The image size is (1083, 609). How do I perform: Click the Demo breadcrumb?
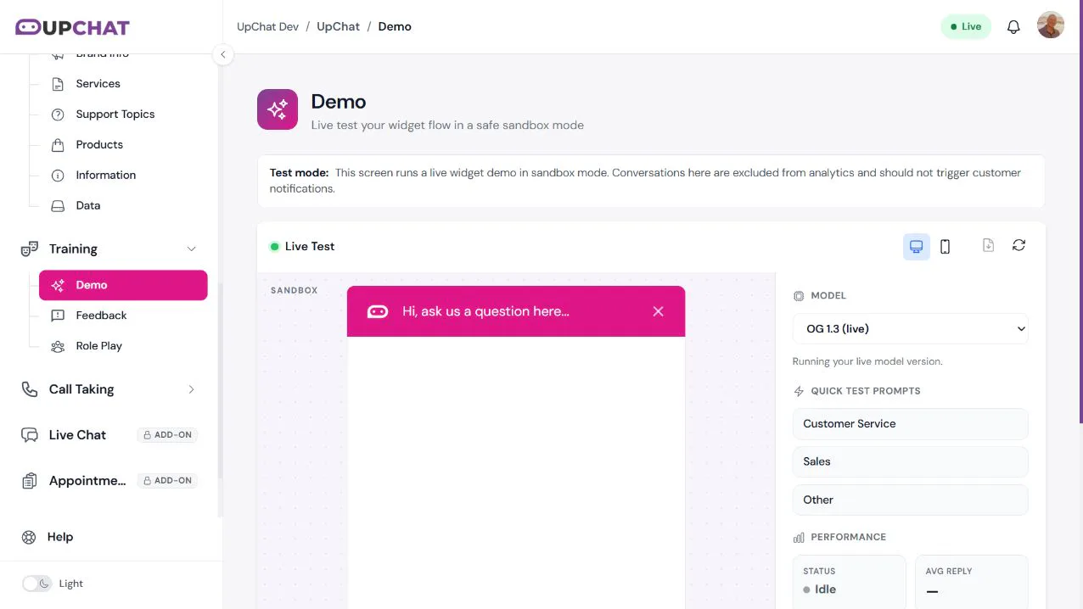click(x=395, y=26)
